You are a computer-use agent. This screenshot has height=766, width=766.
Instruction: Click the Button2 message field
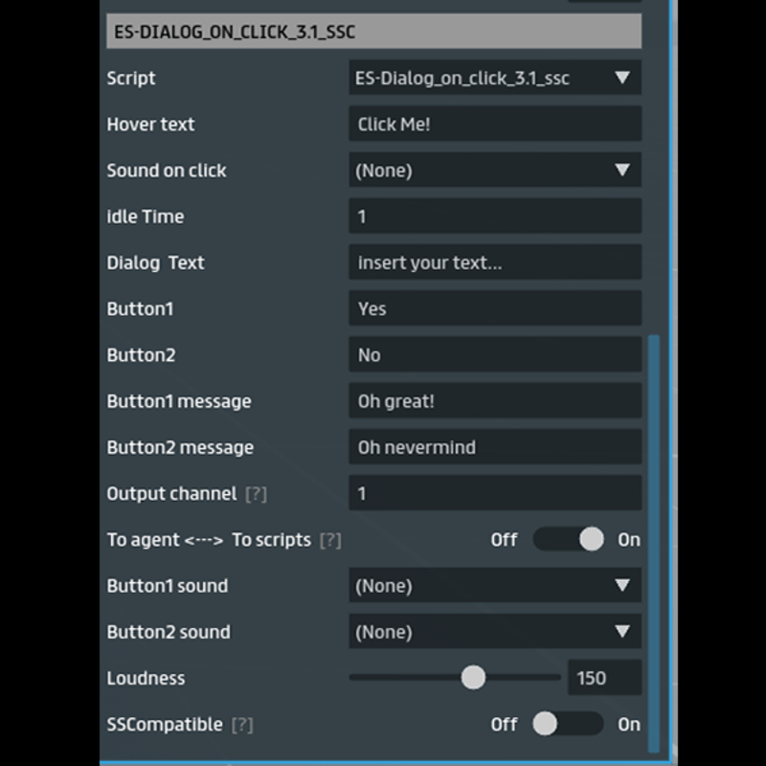tap(494, 447)
